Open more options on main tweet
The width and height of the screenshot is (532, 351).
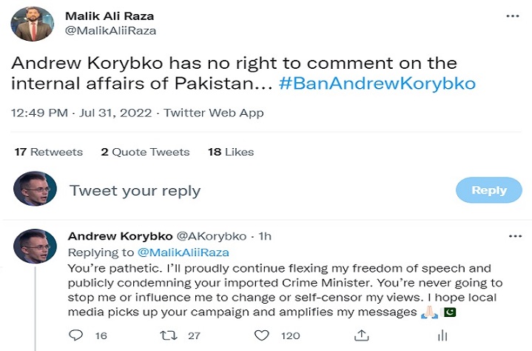pyautogui.click(x=511, y=16)
